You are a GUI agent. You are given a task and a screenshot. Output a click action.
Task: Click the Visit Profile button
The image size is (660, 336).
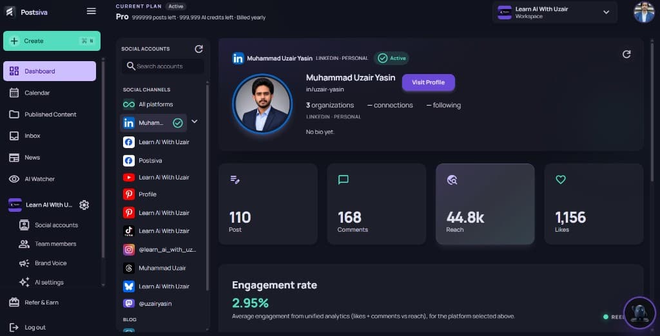click(x=428, y=82)
